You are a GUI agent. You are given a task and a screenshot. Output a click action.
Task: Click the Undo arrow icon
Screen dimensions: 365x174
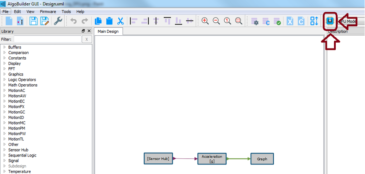pyautogui.click(x=73, y=21)
